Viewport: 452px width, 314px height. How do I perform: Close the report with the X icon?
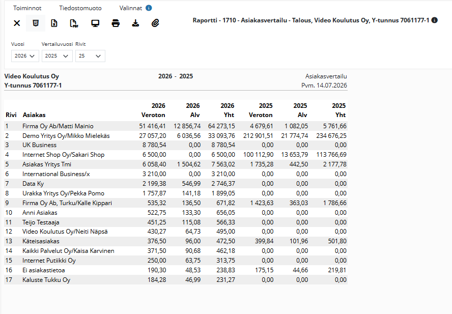(17, 23)
